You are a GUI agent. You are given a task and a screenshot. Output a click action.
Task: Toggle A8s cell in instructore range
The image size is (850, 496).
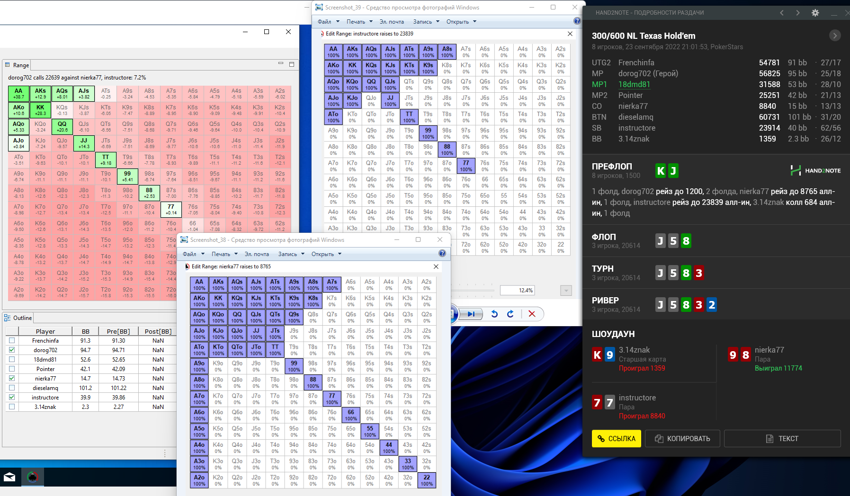pyautogui.click(x=447, y=52)
